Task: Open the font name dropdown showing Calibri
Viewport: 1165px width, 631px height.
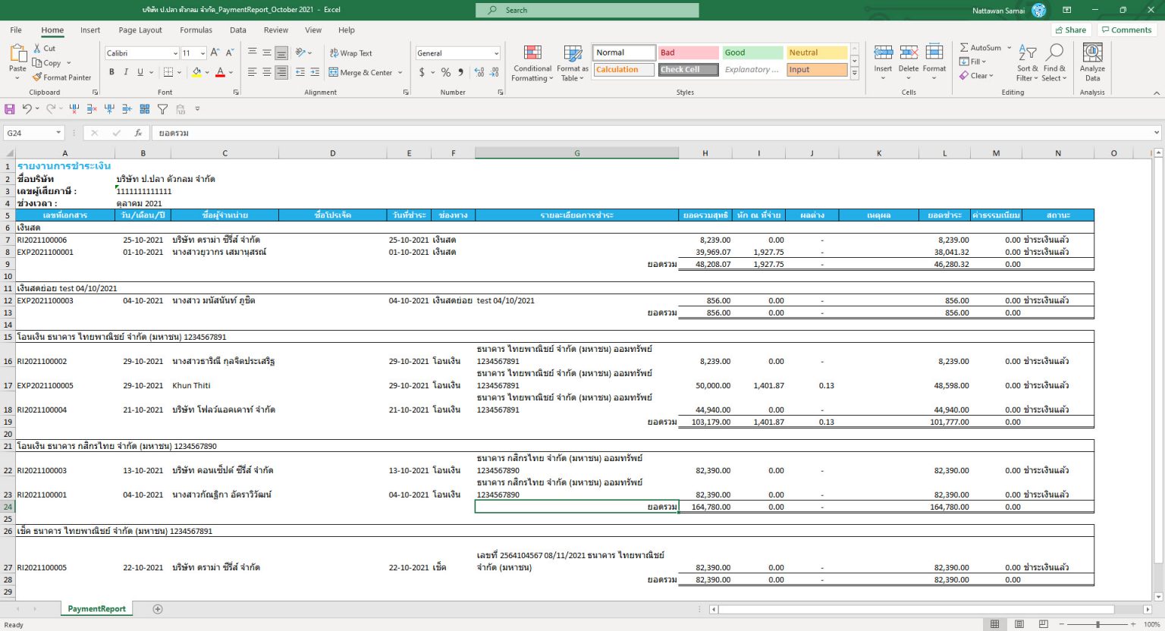Action: tap(175, 53)
